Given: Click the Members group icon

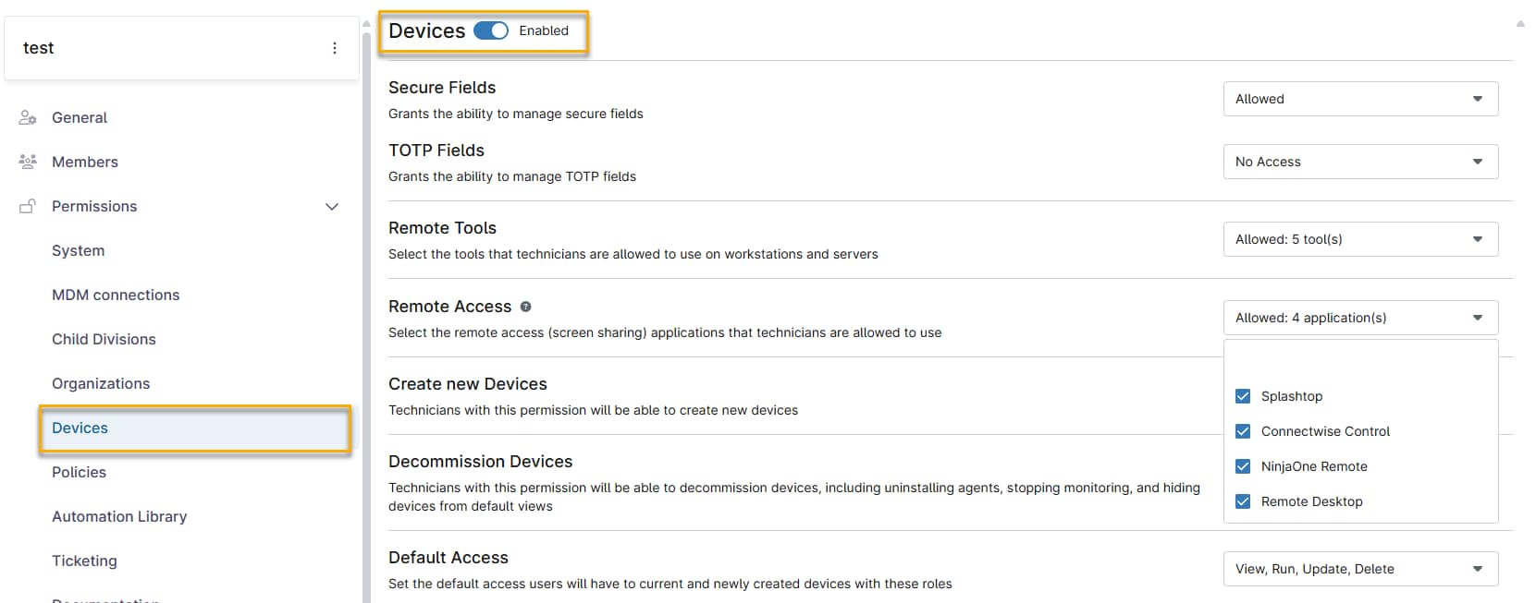Looking at the screenshot, I should click(28, 162).
